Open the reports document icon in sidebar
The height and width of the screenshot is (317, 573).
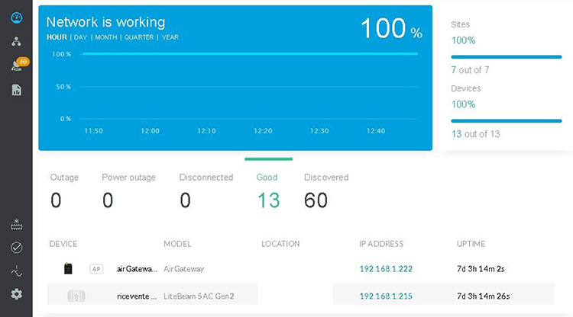point(17,90)
